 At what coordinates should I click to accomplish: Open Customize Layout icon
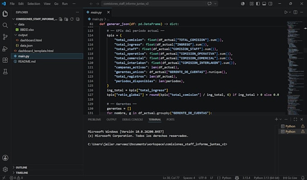pyautogui.click(x=251, y=4)
